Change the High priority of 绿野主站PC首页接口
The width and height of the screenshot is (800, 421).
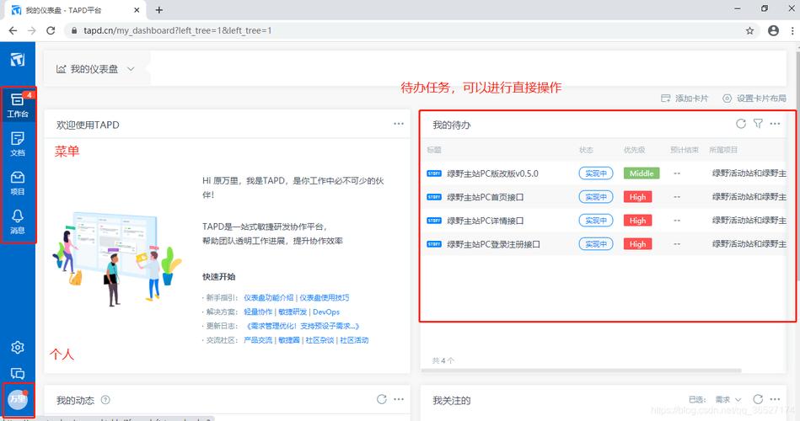coord(638,197)
